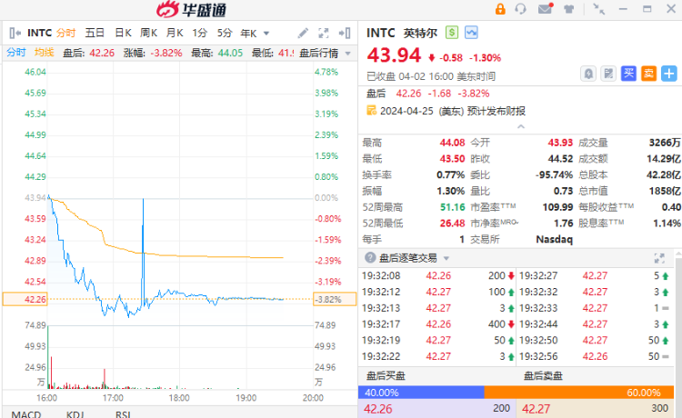Click the trade row at 19:32:17
Viewport: 682px width, 418px height.
pyautogui.click(x=438, y=324)
